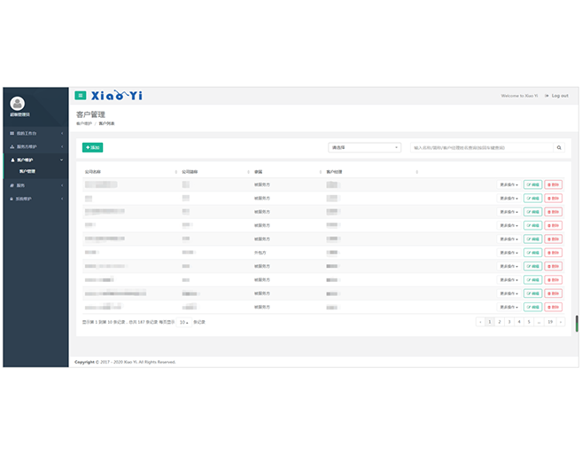Click the green 添加 button
The height and width of the screenshot is (462, 582).
point(92,147)
